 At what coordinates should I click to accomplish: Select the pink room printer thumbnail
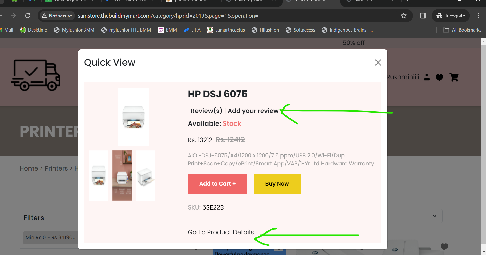pyautogui.click(x=122, y=175)
